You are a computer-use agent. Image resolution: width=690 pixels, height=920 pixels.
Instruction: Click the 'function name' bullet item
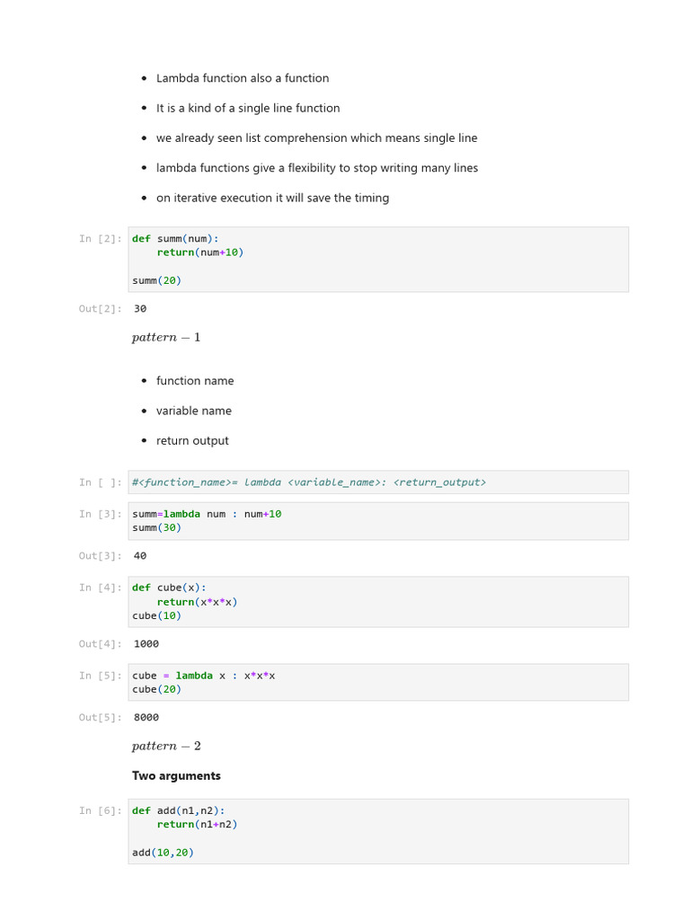pos(195,381)
